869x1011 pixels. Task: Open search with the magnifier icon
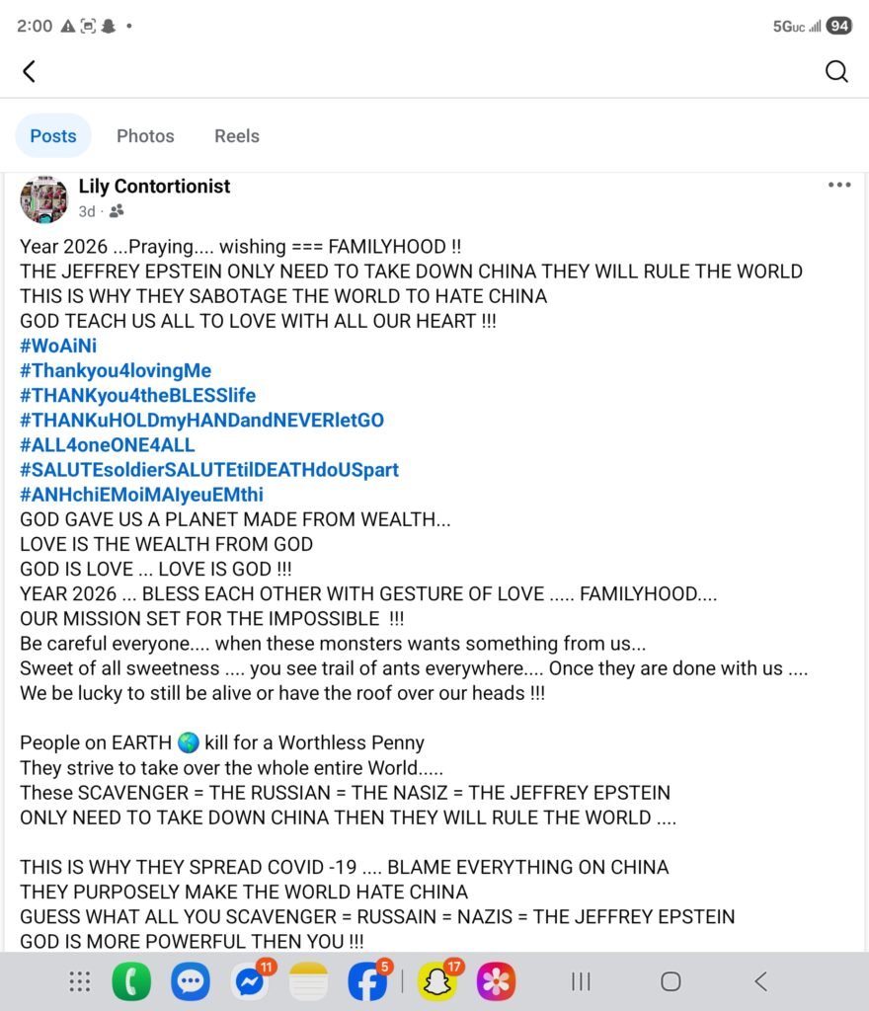pyautogui.click(x=836, y=71)
